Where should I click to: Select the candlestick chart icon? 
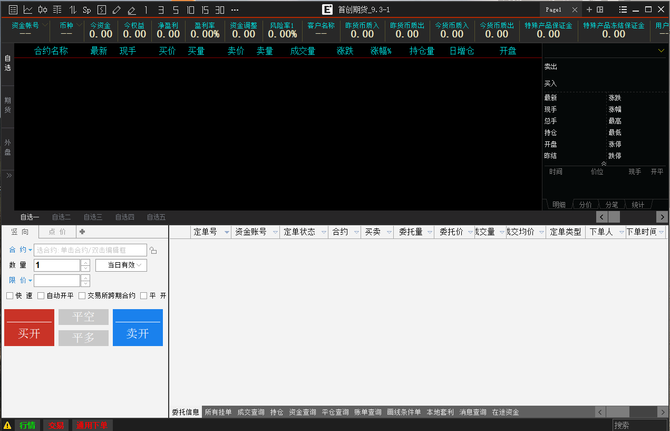43,9
